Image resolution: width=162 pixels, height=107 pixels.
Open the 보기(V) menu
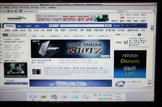click(14, 8)
